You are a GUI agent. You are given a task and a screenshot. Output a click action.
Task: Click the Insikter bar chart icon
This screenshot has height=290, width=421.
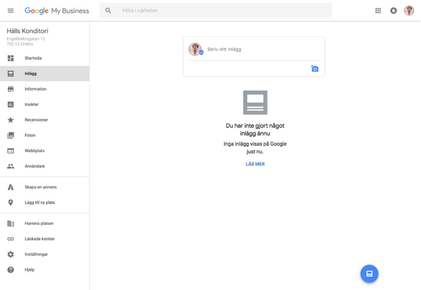point(11,104)
